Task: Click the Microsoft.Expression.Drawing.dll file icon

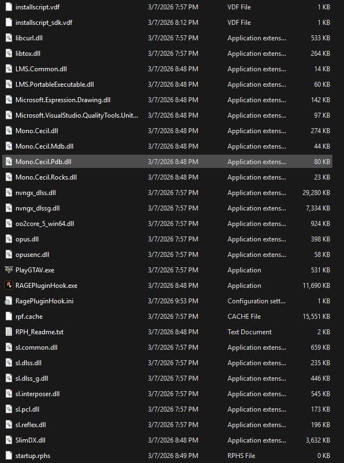Action: (9, 100)
